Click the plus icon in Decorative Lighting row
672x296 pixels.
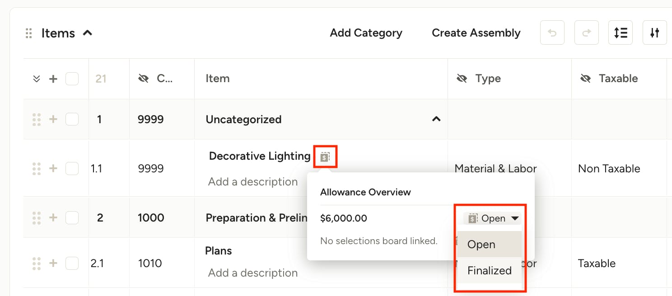point(53,168)
